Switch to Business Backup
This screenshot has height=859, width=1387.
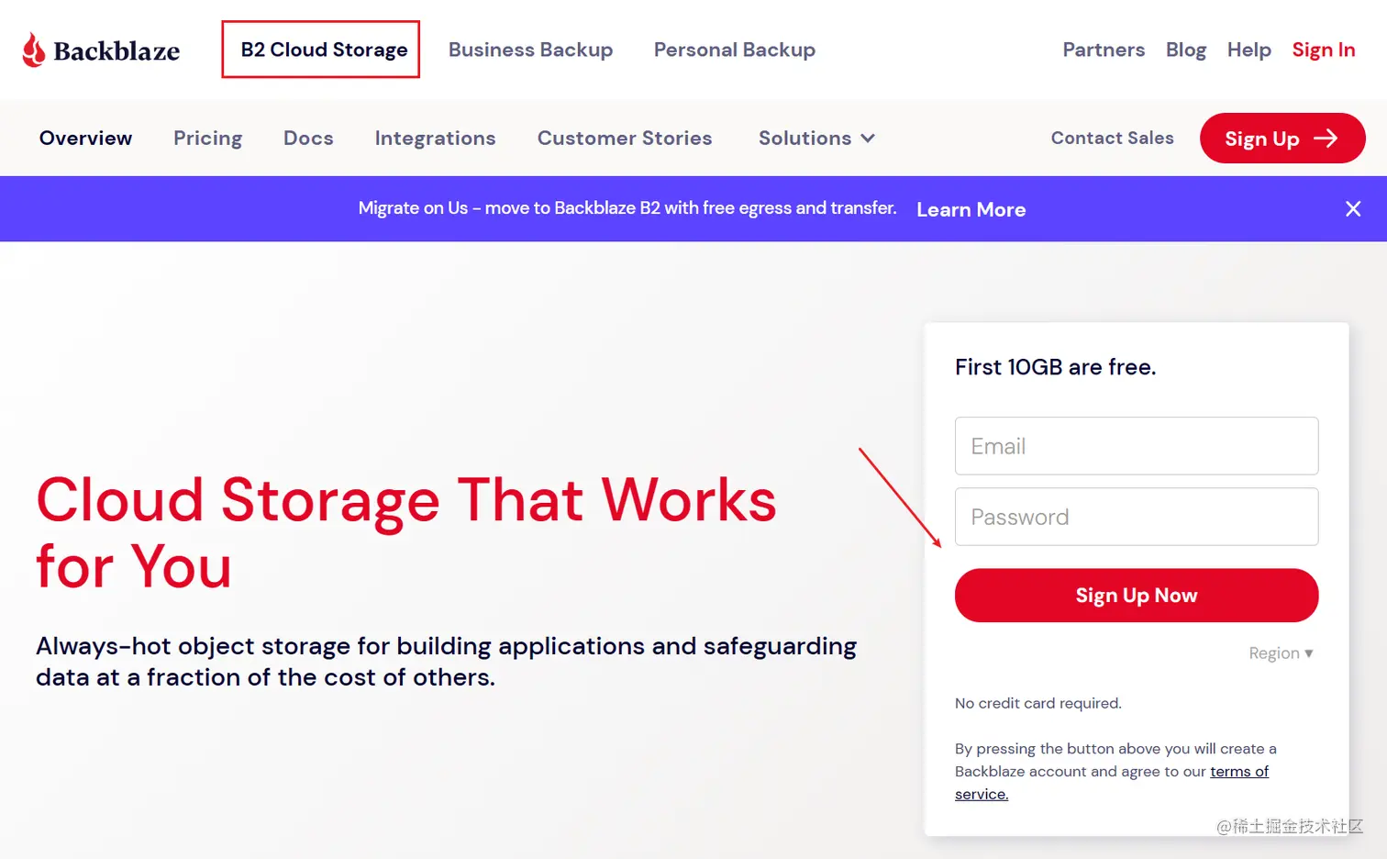click(530, 50)
